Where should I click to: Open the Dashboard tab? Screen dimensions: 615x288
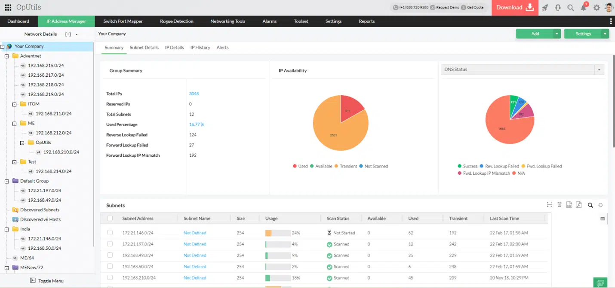click(18, 21)
